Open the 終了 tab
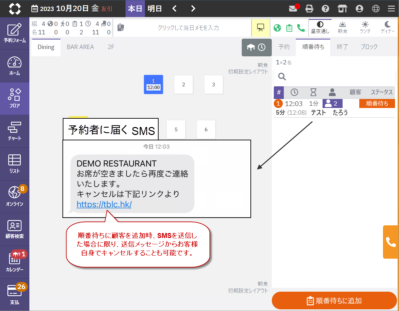399x311 pixels. pos(342,47)
